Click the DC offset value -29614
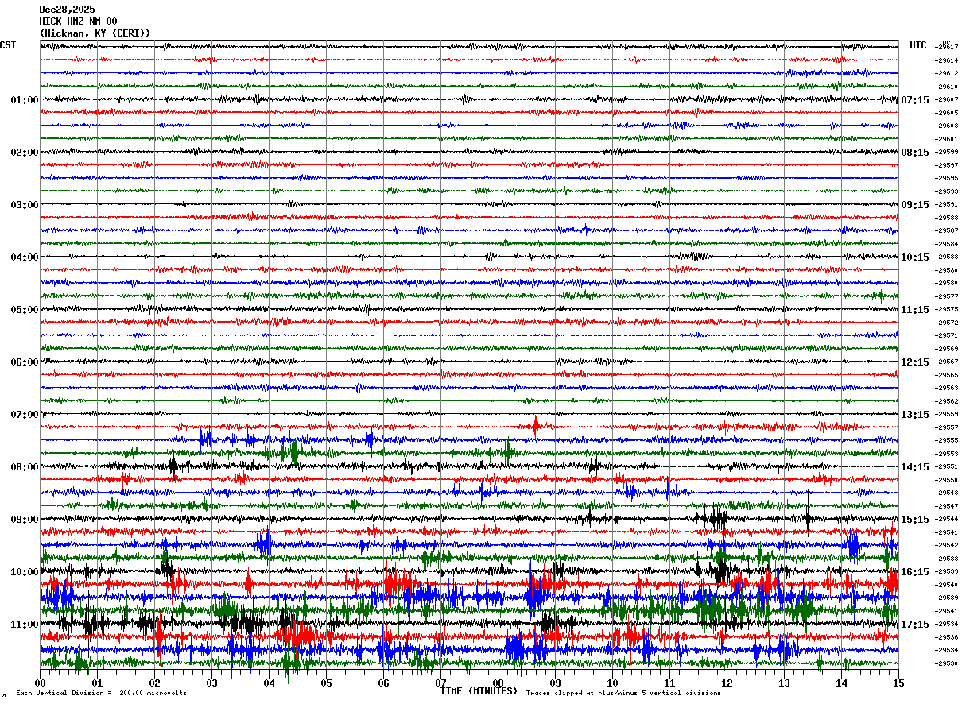The width and height of the screenshot is (962, 704). [947, 60]
